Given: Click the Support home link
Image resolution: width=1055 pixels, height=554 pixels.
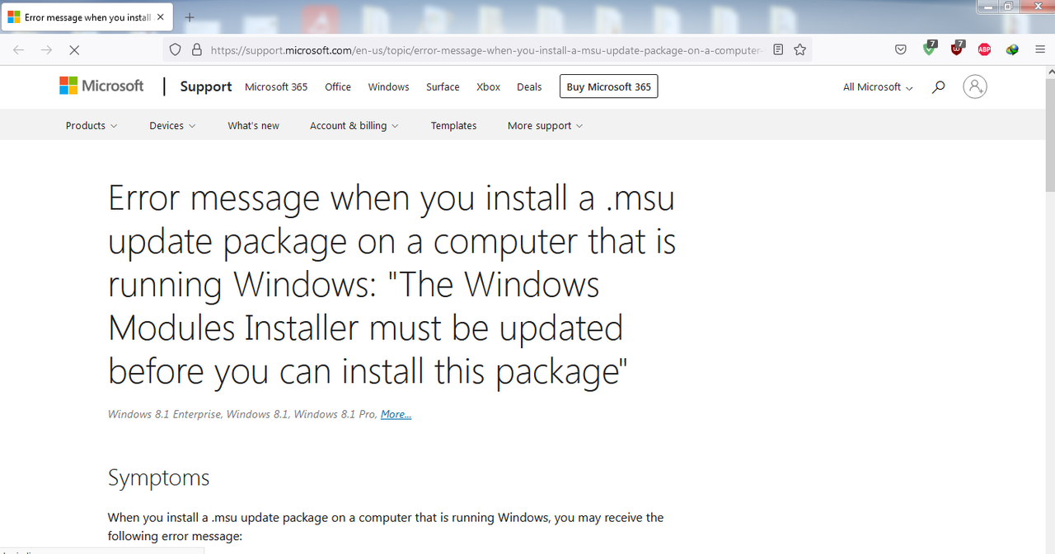Looking at the screenshot, I should [206, 86].
